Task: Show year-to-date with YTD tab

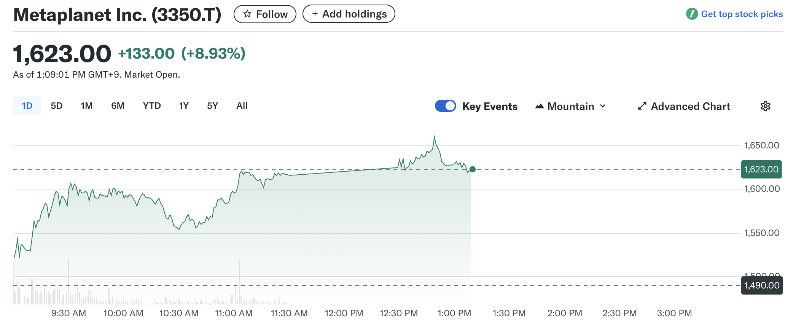Action: (x=152, y=106)
